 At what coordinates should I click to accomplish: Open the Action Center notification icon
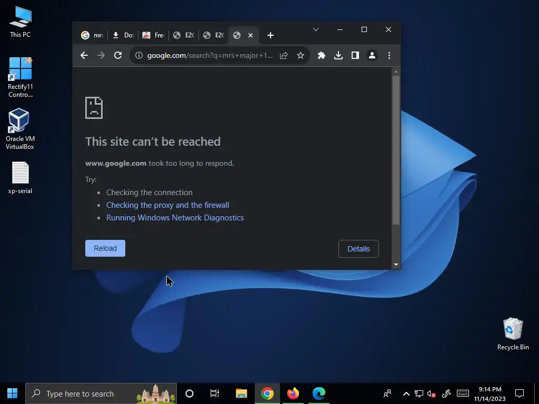(x=520, y=393)
